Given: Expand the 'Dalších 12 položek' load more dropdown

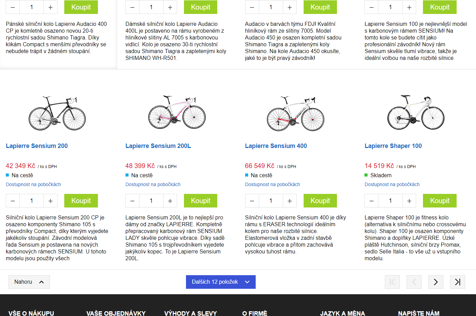Looking at the screenshot, I should tap(221, 282).
